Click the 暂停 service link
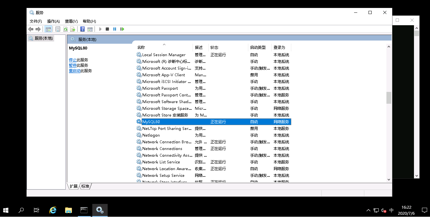This screenshot has height=217, width=430. click(73, 65)
